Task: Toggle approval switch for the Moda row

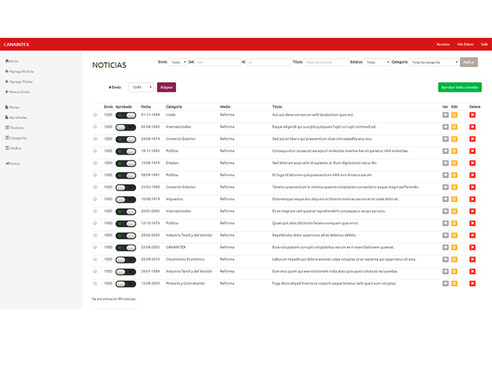Action: [x=125, y=115]
